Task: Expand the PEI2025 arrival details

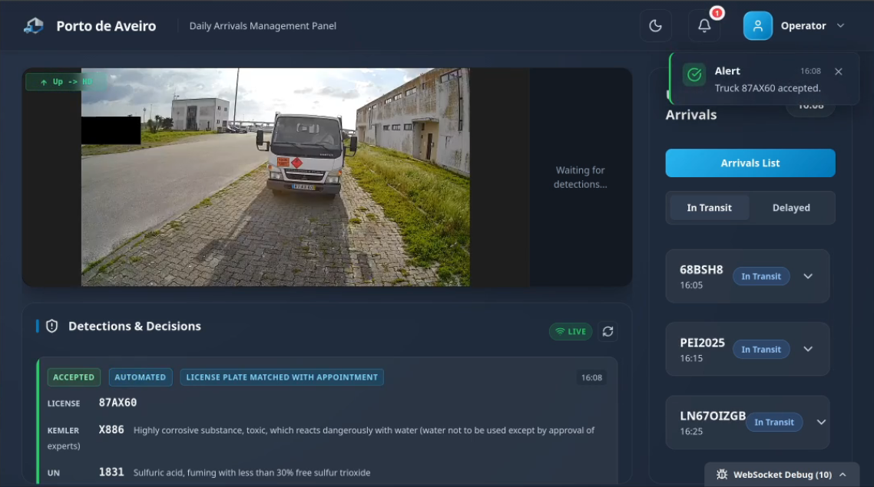Action: [807, 349]
